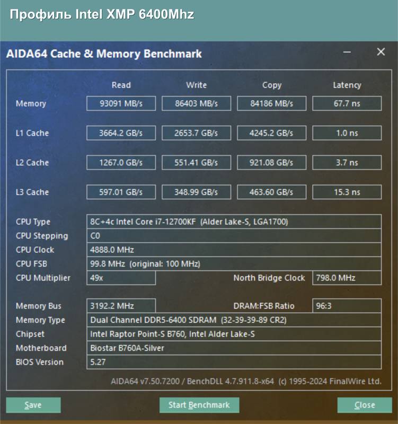398x424 pixels.
Task: Select Memory read value 93091 MB/s
Action: coord(121,103)
